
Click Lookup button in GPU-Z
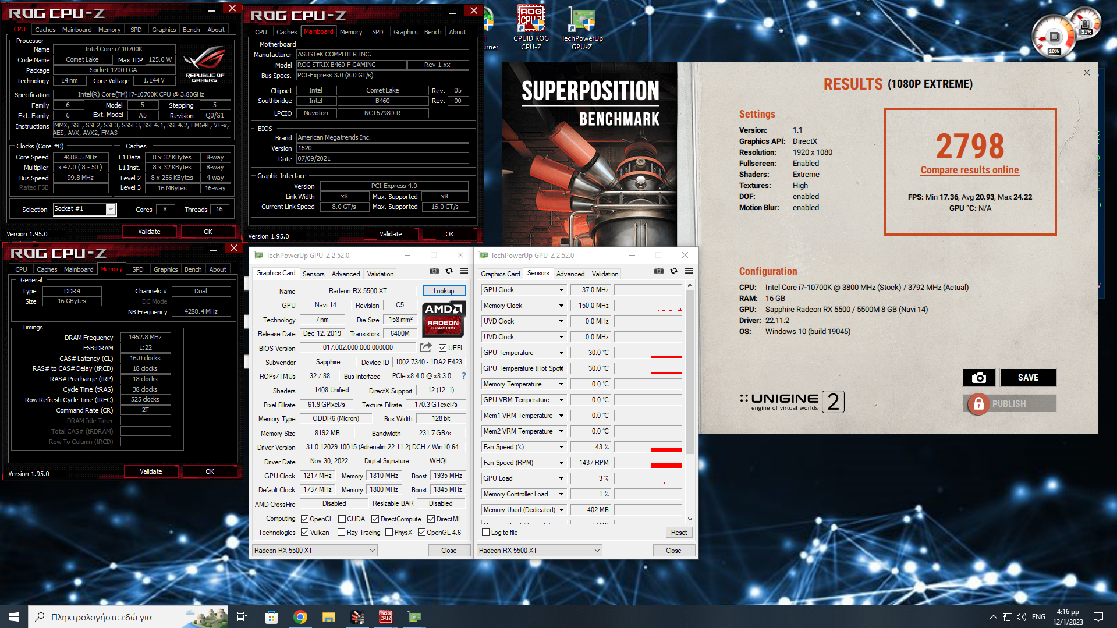[444, 291]
